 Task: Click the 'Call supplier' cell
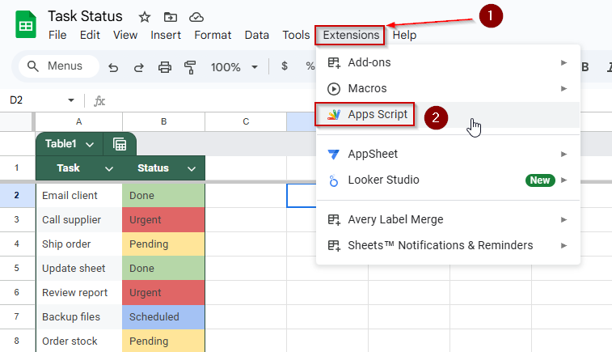click(x=79, y=220)
